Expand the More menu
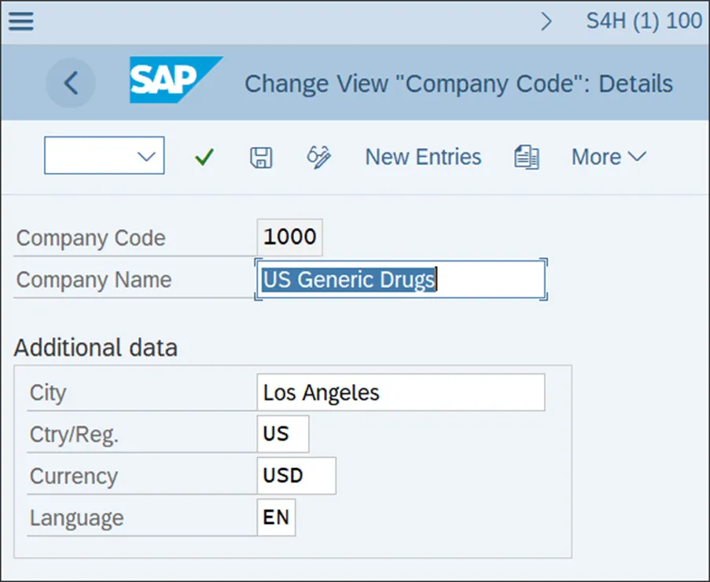 tap(608, 157)
